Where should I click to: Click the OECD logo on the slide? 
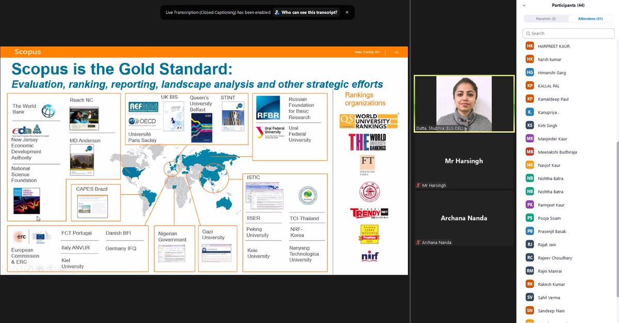142,121
